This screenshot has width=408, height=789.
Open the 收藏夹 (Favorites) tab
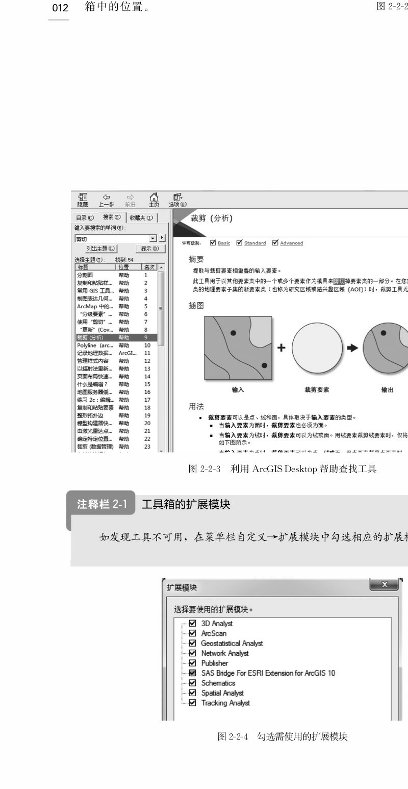click(x=141, y=218)
